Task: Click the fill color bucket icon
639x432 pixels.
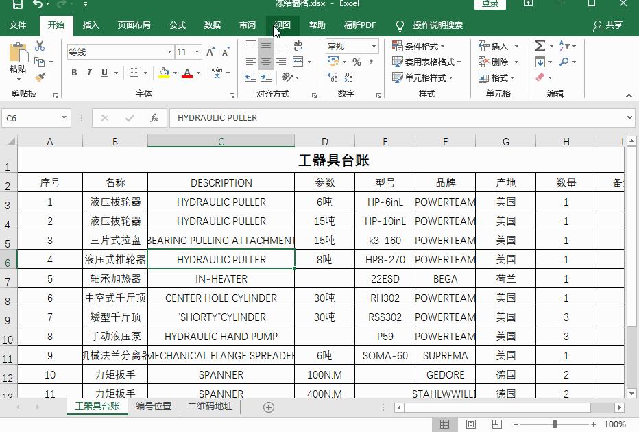Action: coord(165,72)
